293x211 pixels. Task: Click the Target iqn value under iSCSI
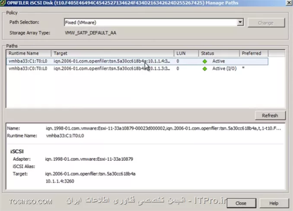coord(90,174)
